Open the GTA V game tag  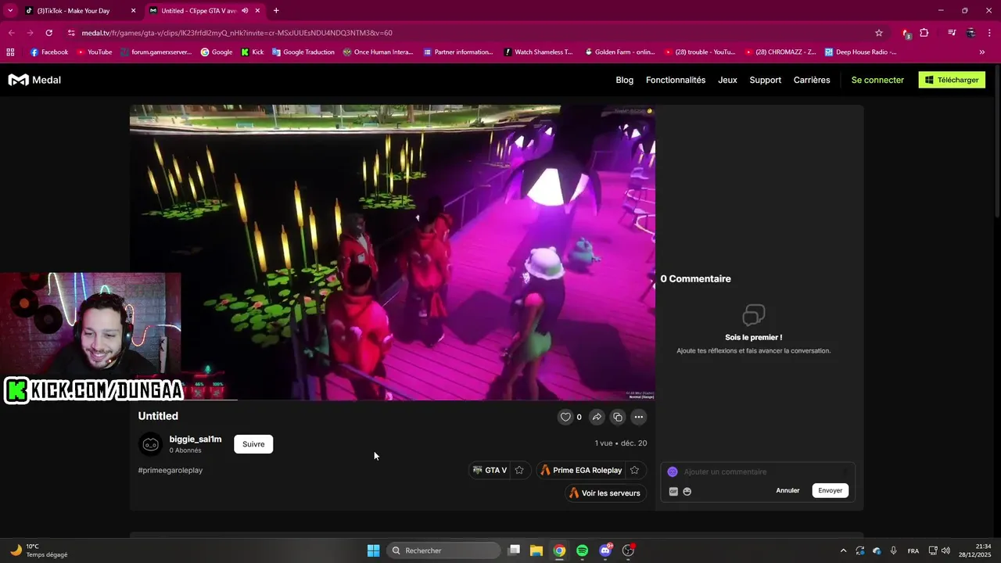[x=490, y=470]
